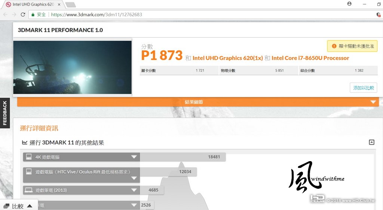Select the 2526 score value

146,205
